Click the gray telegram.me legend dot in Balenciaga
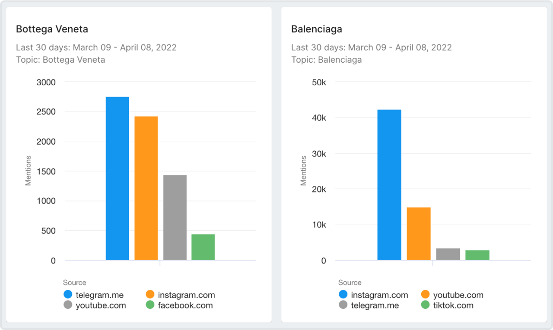553x330 pixels. [x=343, y=305]
